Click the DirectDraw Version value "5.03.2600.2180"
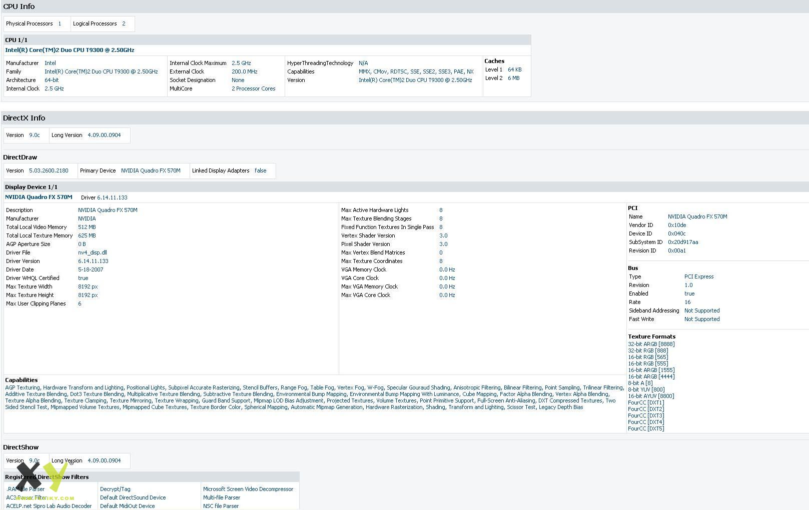The height and width of the screenshot is (510, 809). pos(49,170)
